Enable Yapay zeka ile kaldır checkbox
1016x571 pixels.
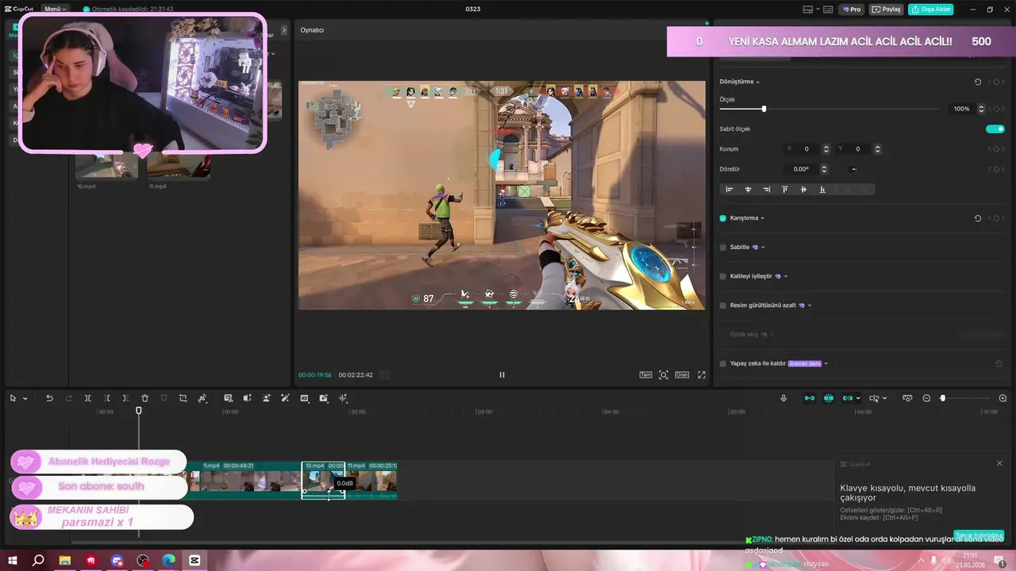[x=723, y=363]
